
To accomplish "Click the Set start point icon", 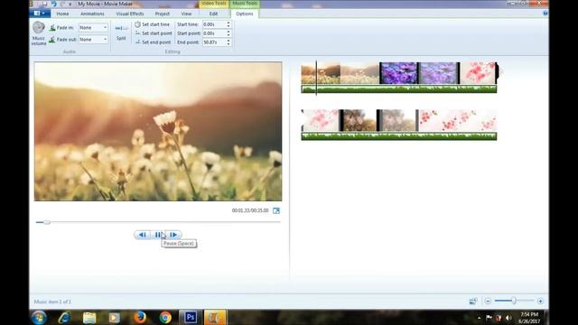I will click(x=137, y=33).
